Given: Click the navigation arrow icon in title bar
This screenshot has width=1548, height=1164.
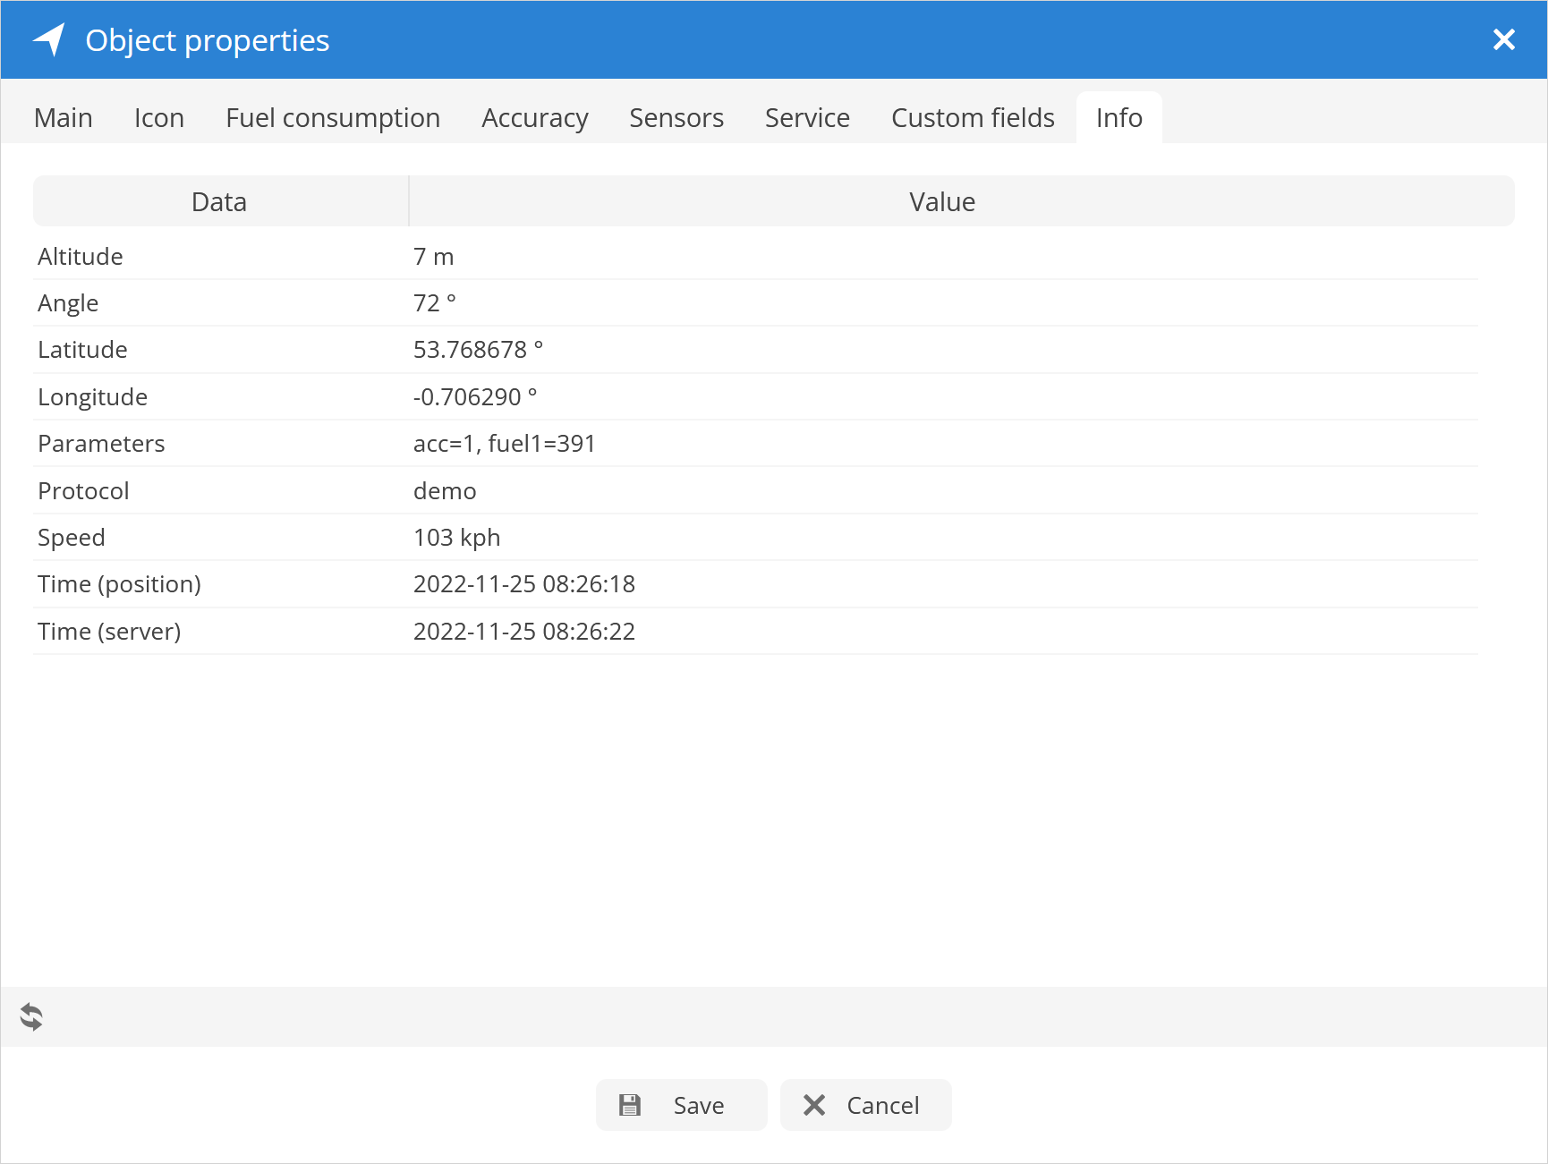Looking at the screenshot, I should (49, 40).
